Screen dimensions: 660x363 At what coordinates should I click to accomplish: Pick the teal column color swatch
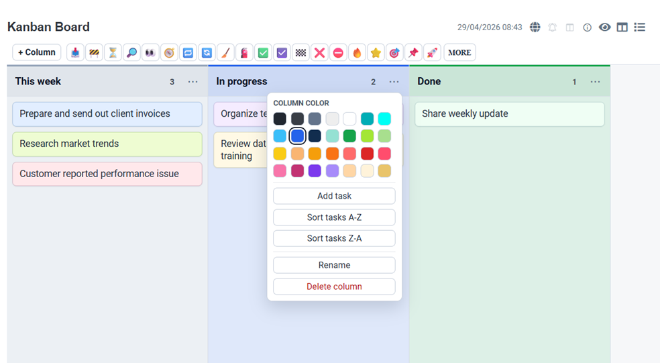pyautogui.click(x=367, y=119)
